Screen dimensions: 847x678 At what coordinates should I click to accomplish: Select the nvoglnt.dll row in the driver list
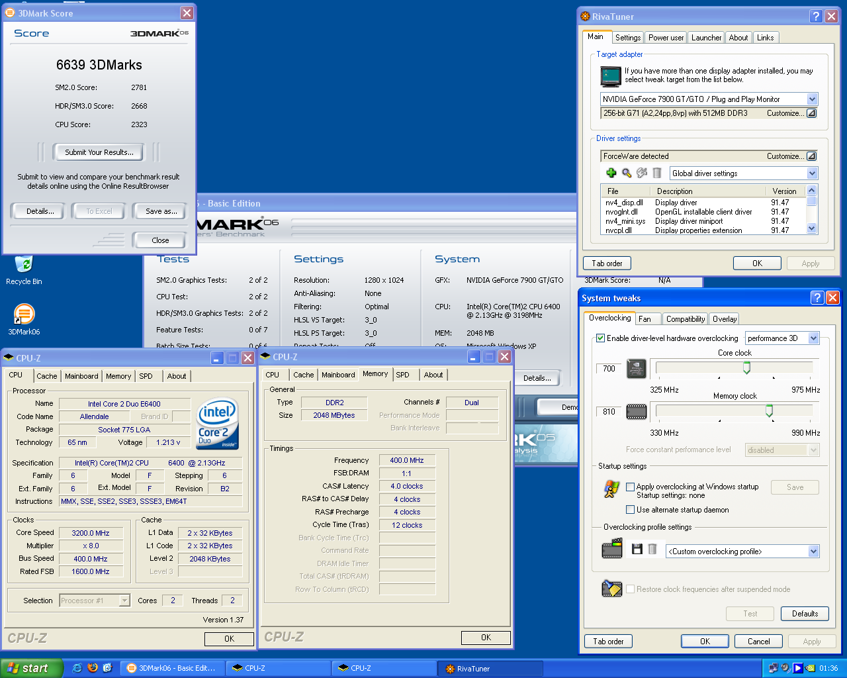[703, 212]
